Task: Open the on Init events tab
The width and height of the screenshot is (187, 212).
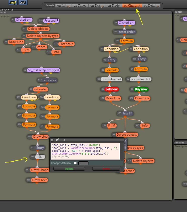Action: [x=64, y=6]
